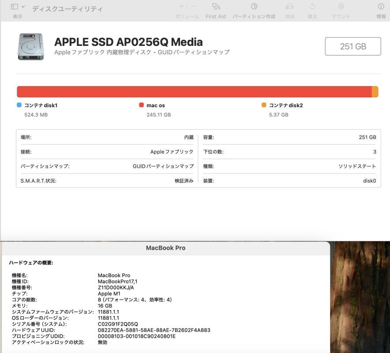Click the 内蔵 location value
Image resolution: width=390 pixels, height=353 pixels.
click(189, 137)
